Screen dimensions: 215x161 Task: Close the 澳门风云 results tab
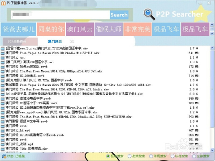(x=72, y=41)
